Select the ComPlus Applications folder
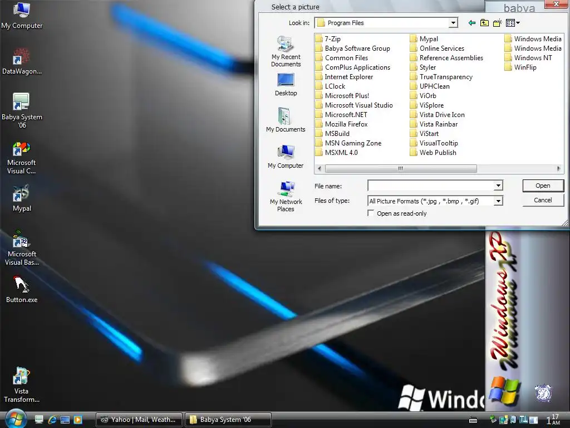This screenshot has width=570, height=428. point(352,67)
